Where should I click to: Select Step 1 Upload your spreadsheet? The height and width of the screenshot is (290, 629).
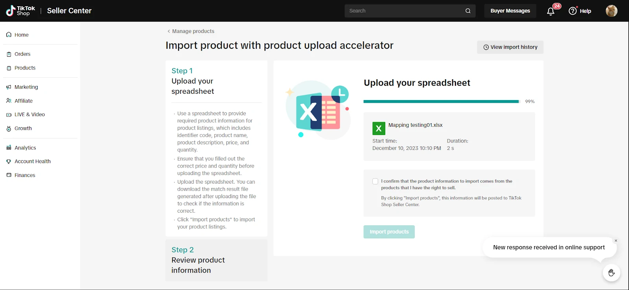pos(193,81)
